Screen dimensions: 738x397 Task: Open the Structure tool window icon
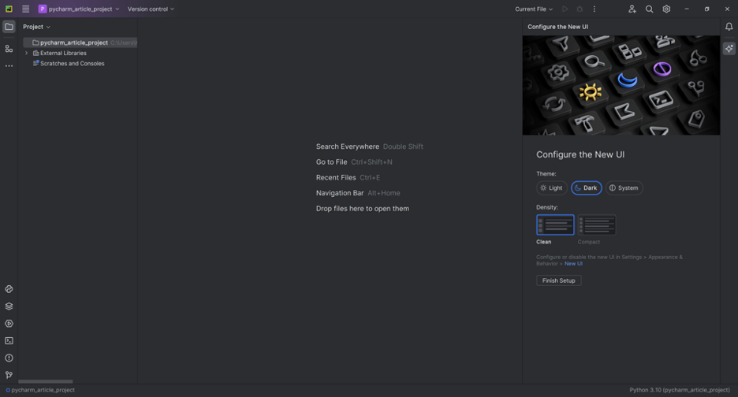pos(9,49)
